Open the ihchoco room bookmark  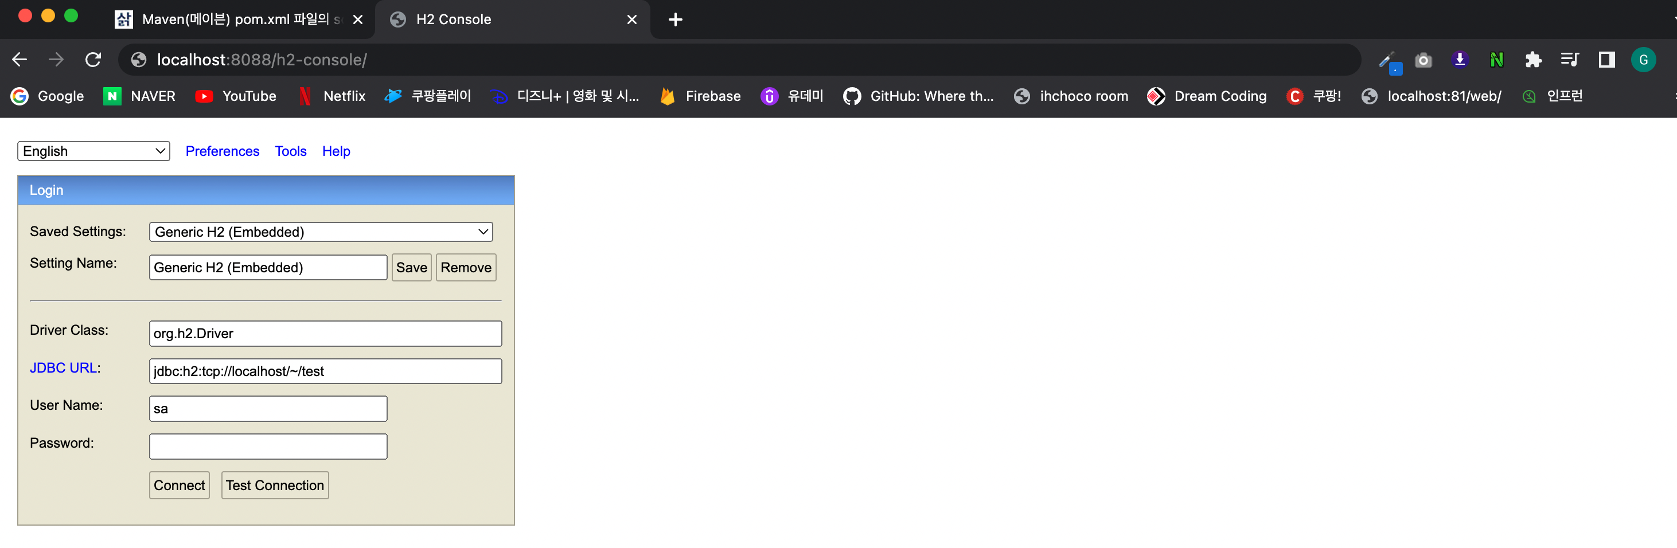pyautogui.click(x=1071, y=96)
